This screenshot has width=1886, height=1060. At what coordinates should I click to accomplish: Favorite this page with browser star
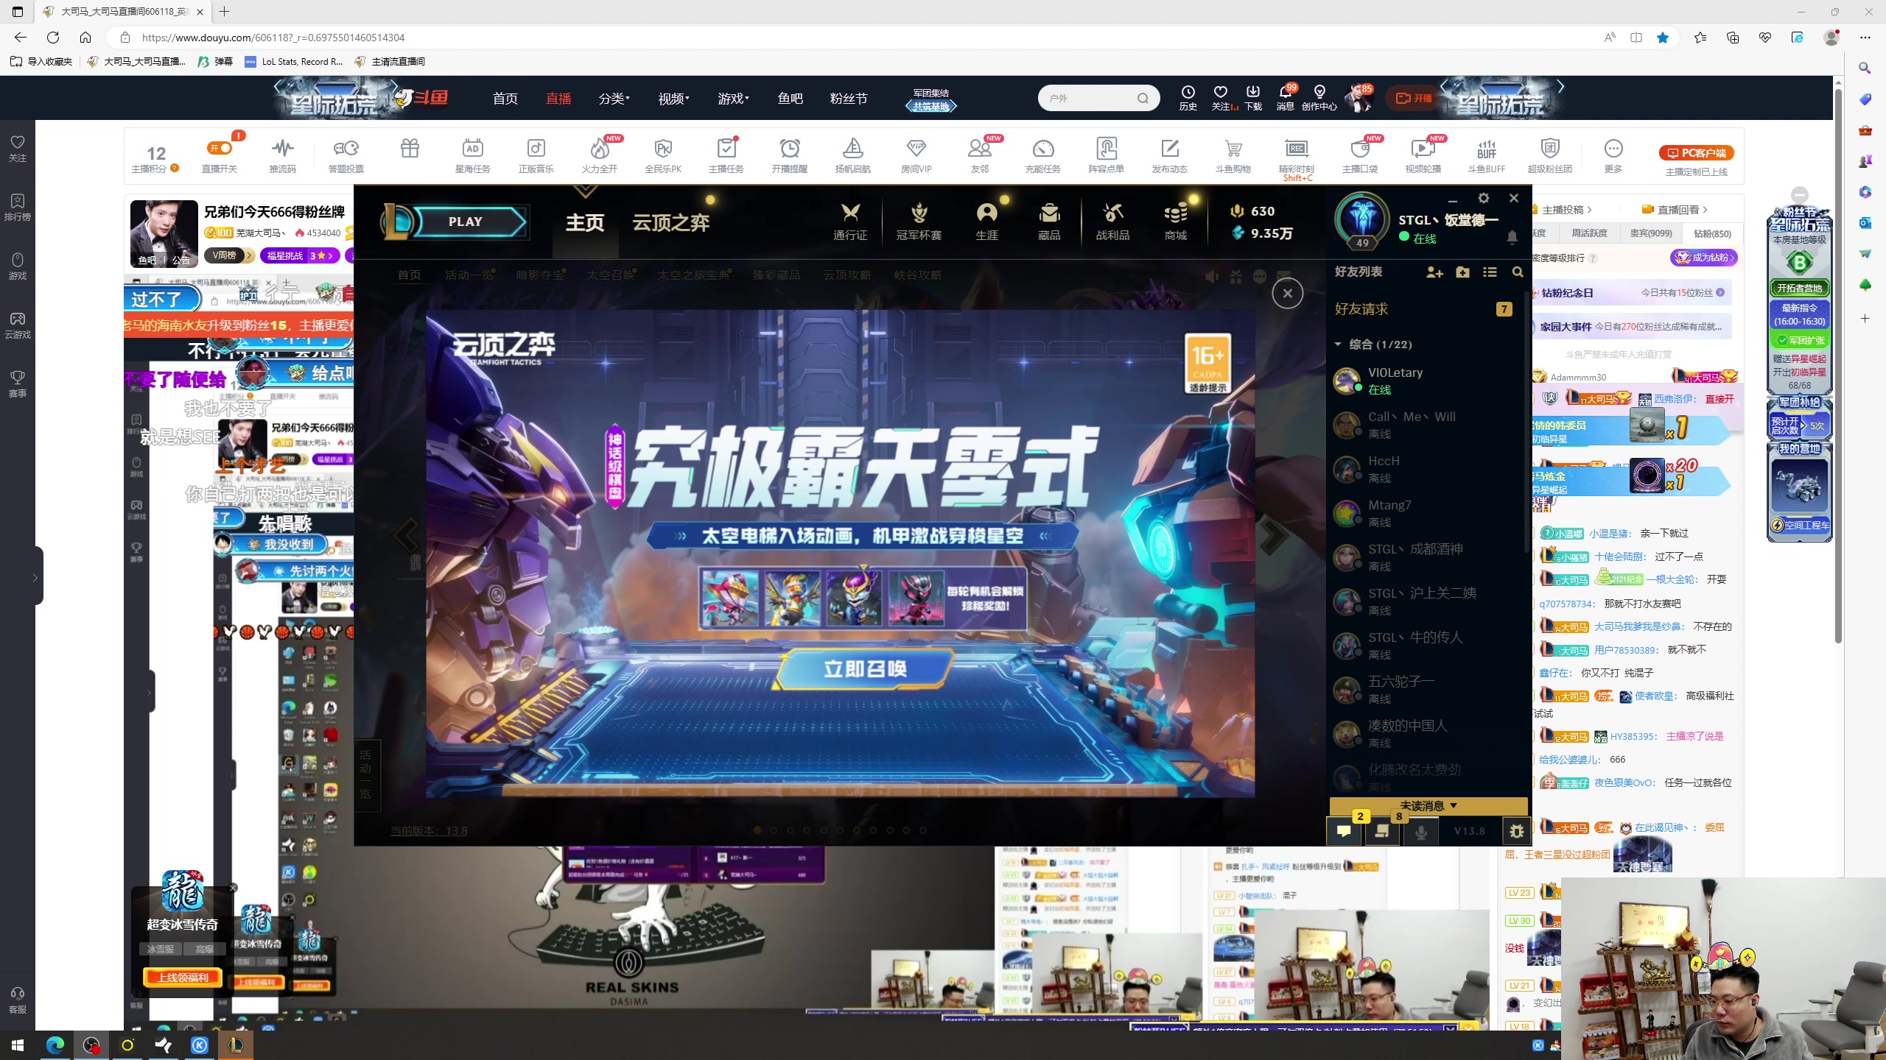point(1662,38)
